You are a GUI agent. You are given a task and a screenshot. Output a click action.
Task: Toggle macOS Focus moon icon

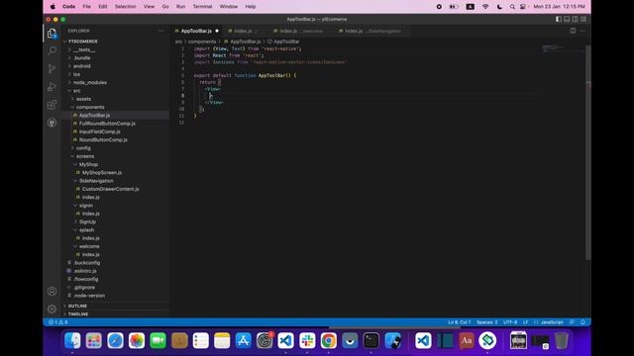coord(499,7)
